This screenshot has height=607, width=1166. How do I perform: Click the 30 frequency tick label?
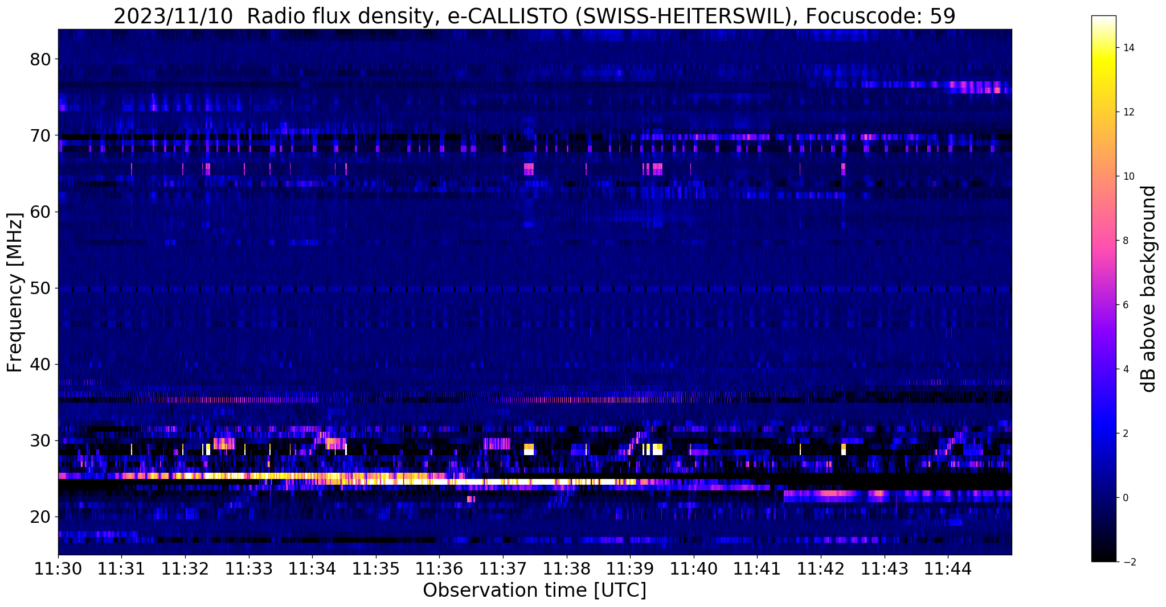(x=40, y=440)
